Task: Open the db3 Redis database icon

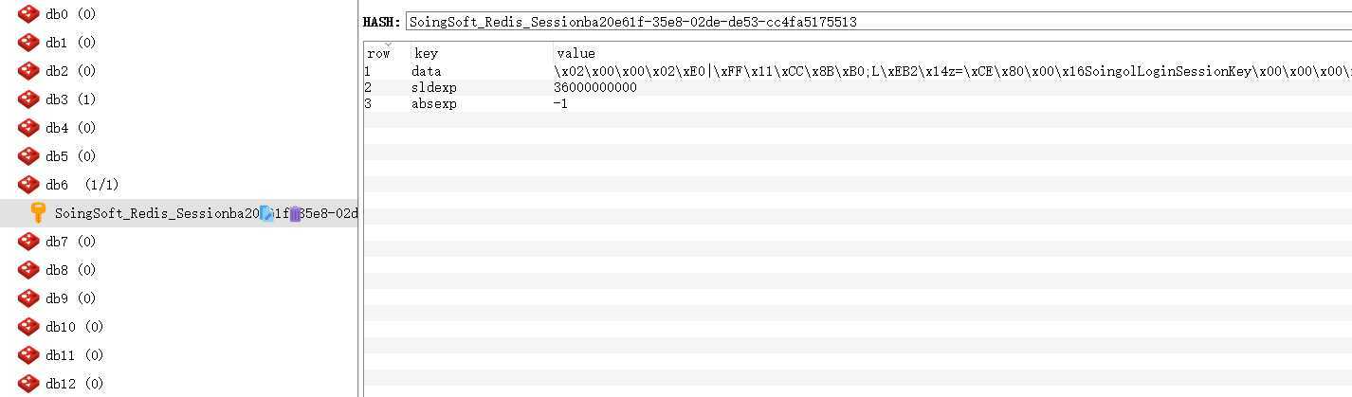Action: pyautogui.click(x=28, y=99)
